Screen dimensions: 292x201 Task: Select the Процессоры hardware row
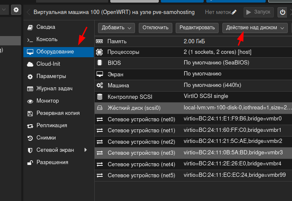(x=193, y=52)
